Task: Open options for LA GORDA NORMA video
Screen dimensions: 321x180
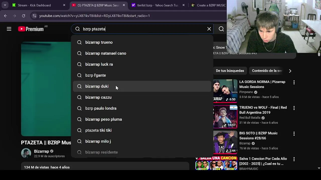Action: (294, 82)
